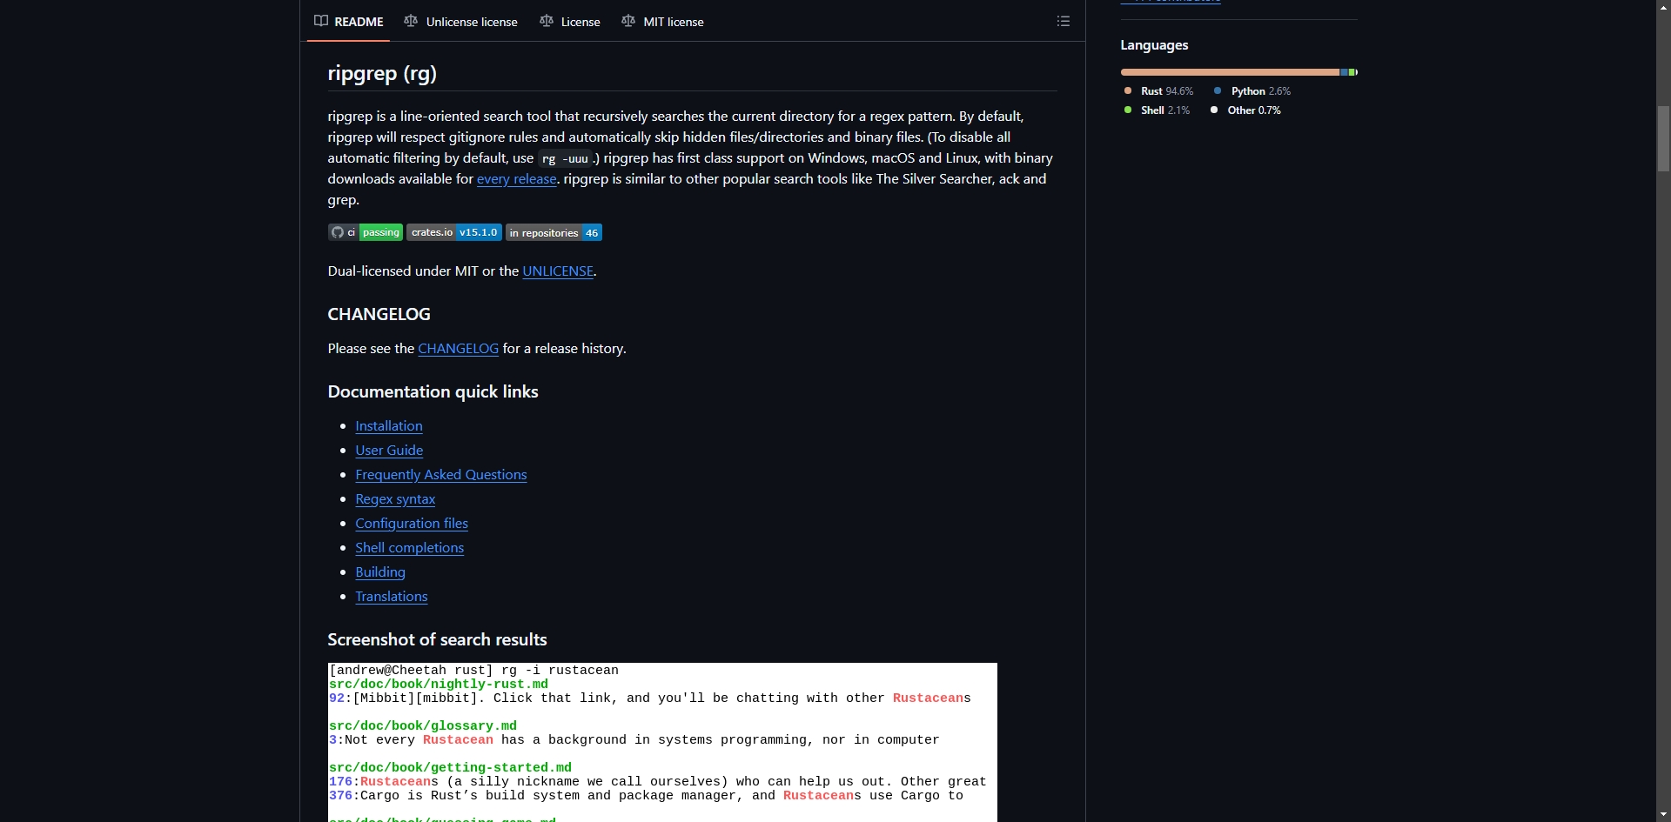Select Python 2.6% language entry
The width and height of the screenshot is (1671, 822).
pos(1252,90)
